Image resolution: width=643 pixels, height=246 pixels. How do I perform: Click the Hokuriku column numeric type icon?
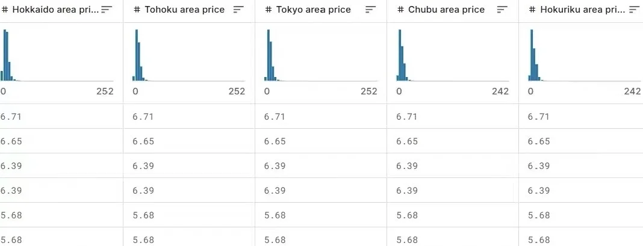click(532, 10)
